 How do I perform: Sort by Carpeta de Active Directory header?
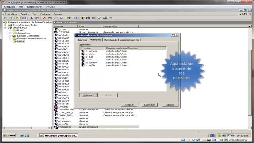click(x=135, y=48)
